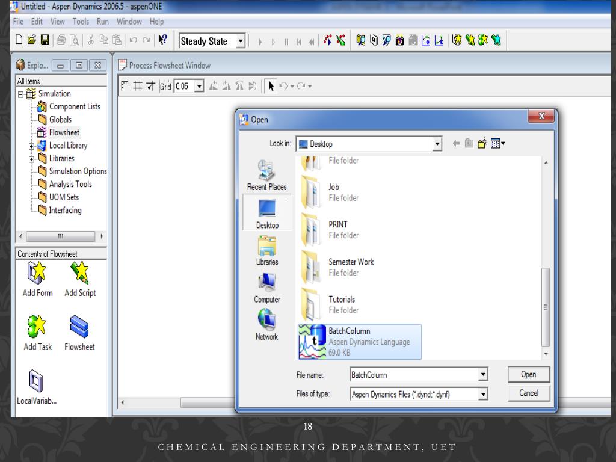616x462 pixels.
Task: Expand the Local Library tree node
Action: pos(31,146)
